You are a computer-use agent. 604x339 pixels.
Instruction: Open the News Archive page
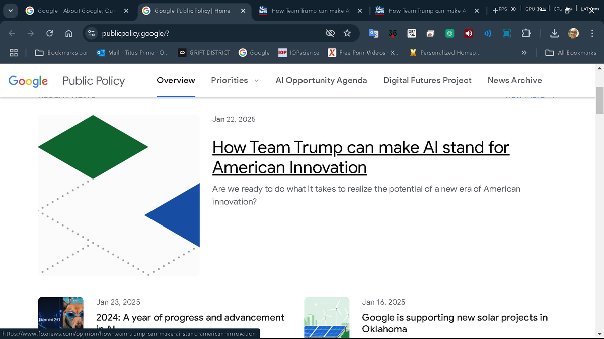(514, 80)
